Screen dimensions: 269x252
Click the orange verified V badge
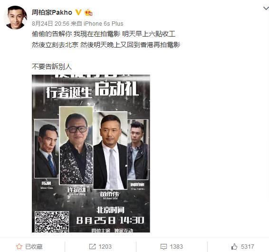78,12
